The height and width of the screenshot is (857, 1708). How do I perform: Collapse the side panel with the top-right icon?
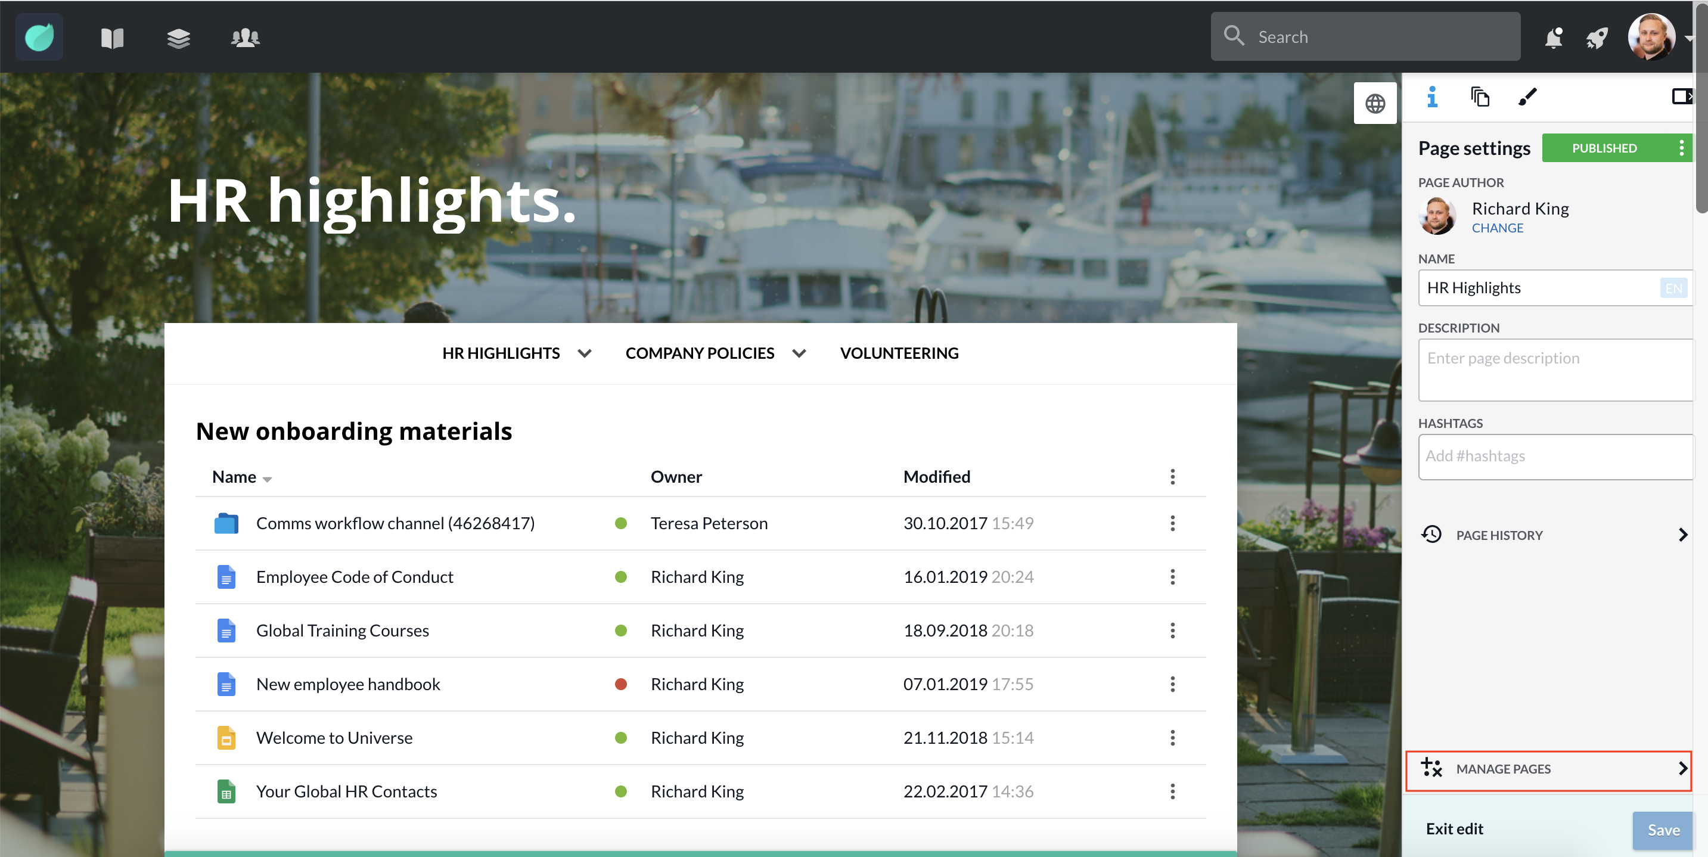1681,97
